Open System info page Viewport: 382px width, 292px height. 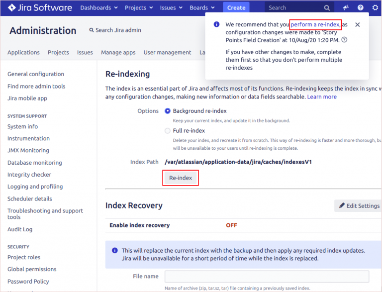[x=23, y=126]
